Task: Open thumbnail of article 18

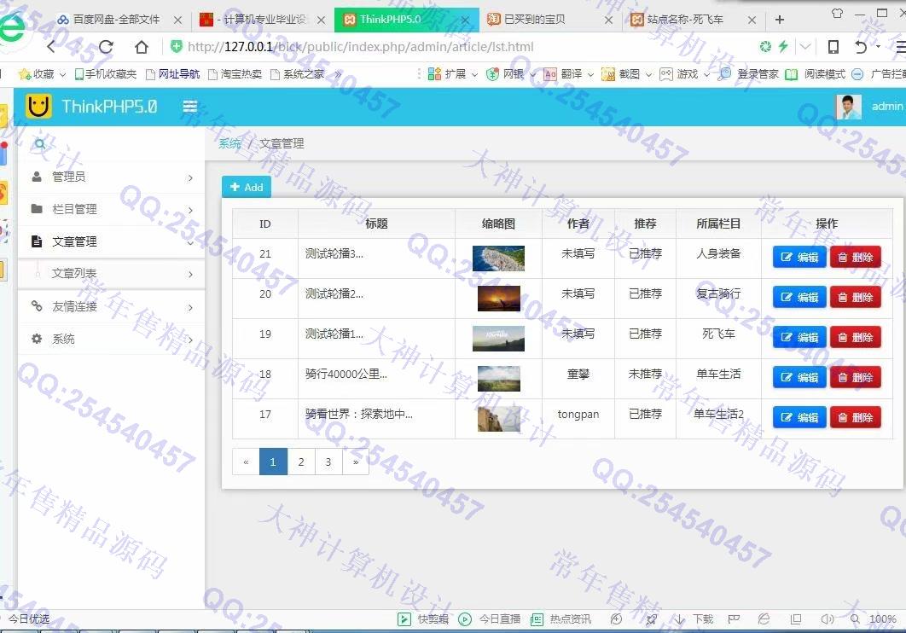Action: tap(499, 378)
